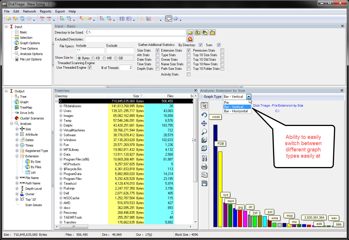
Task: Toggle the Use Threaded Engine checkbox
Action: [x=90, y=68]
